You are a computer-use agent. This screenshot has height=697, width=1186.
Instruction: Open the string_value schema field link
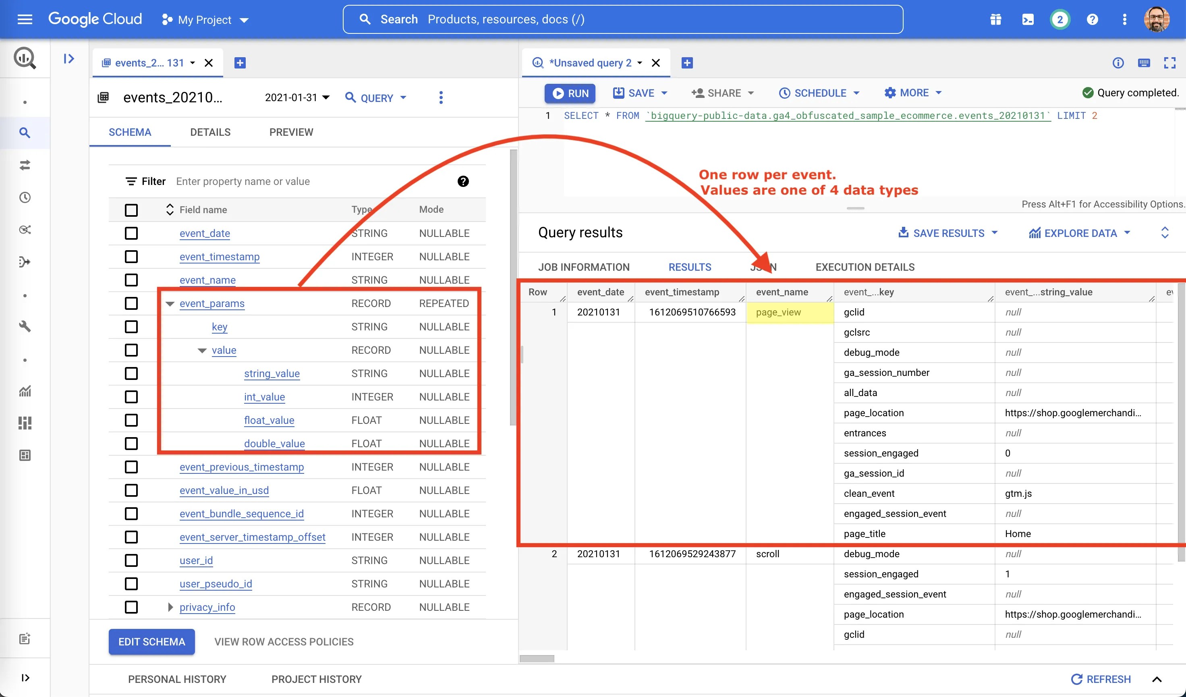272,373
